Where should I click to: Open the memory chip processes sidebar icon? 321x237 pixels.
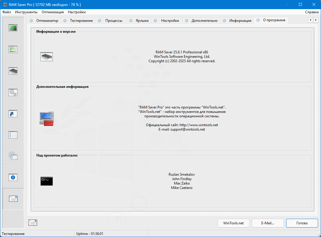point(13,71)
